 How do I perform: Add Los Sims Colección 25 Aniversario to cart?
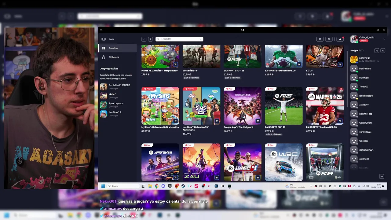click(x=217, y=121)
